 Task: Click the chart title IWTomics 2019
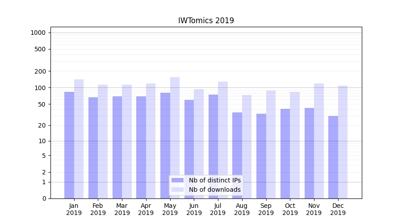coord(206,21)
